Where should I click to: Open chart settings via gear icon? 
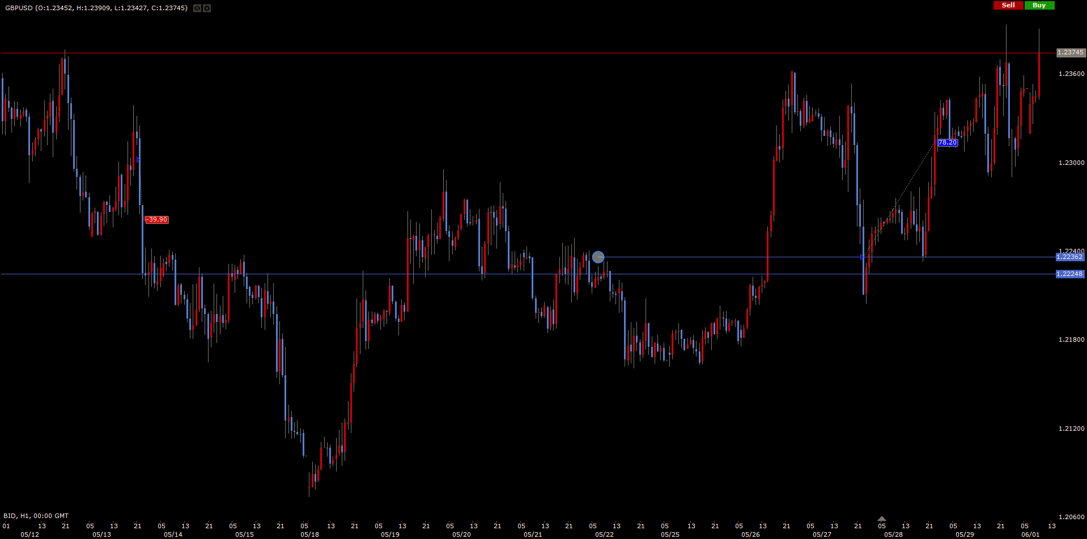click(207, 8)
